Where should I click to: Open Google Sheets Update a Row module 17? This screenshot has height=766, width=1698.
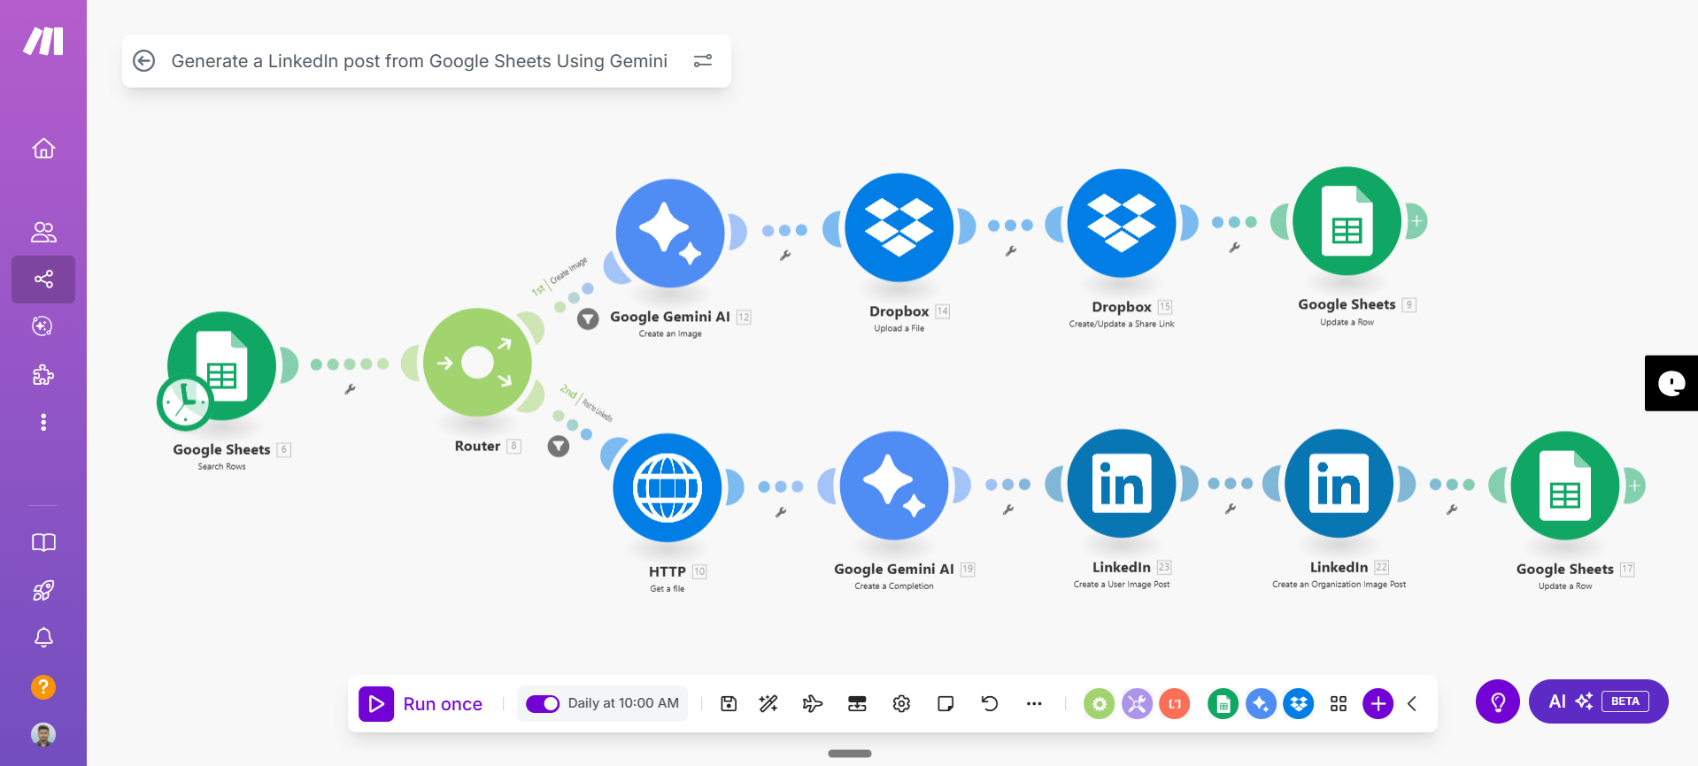point(1565,486)
